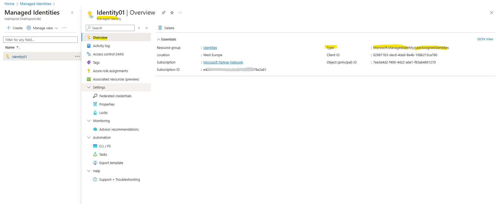The width and height of the screenshot is (500, 204).
Task: Add Identity01 to favorites star
Action: click(x=172, y=13)
